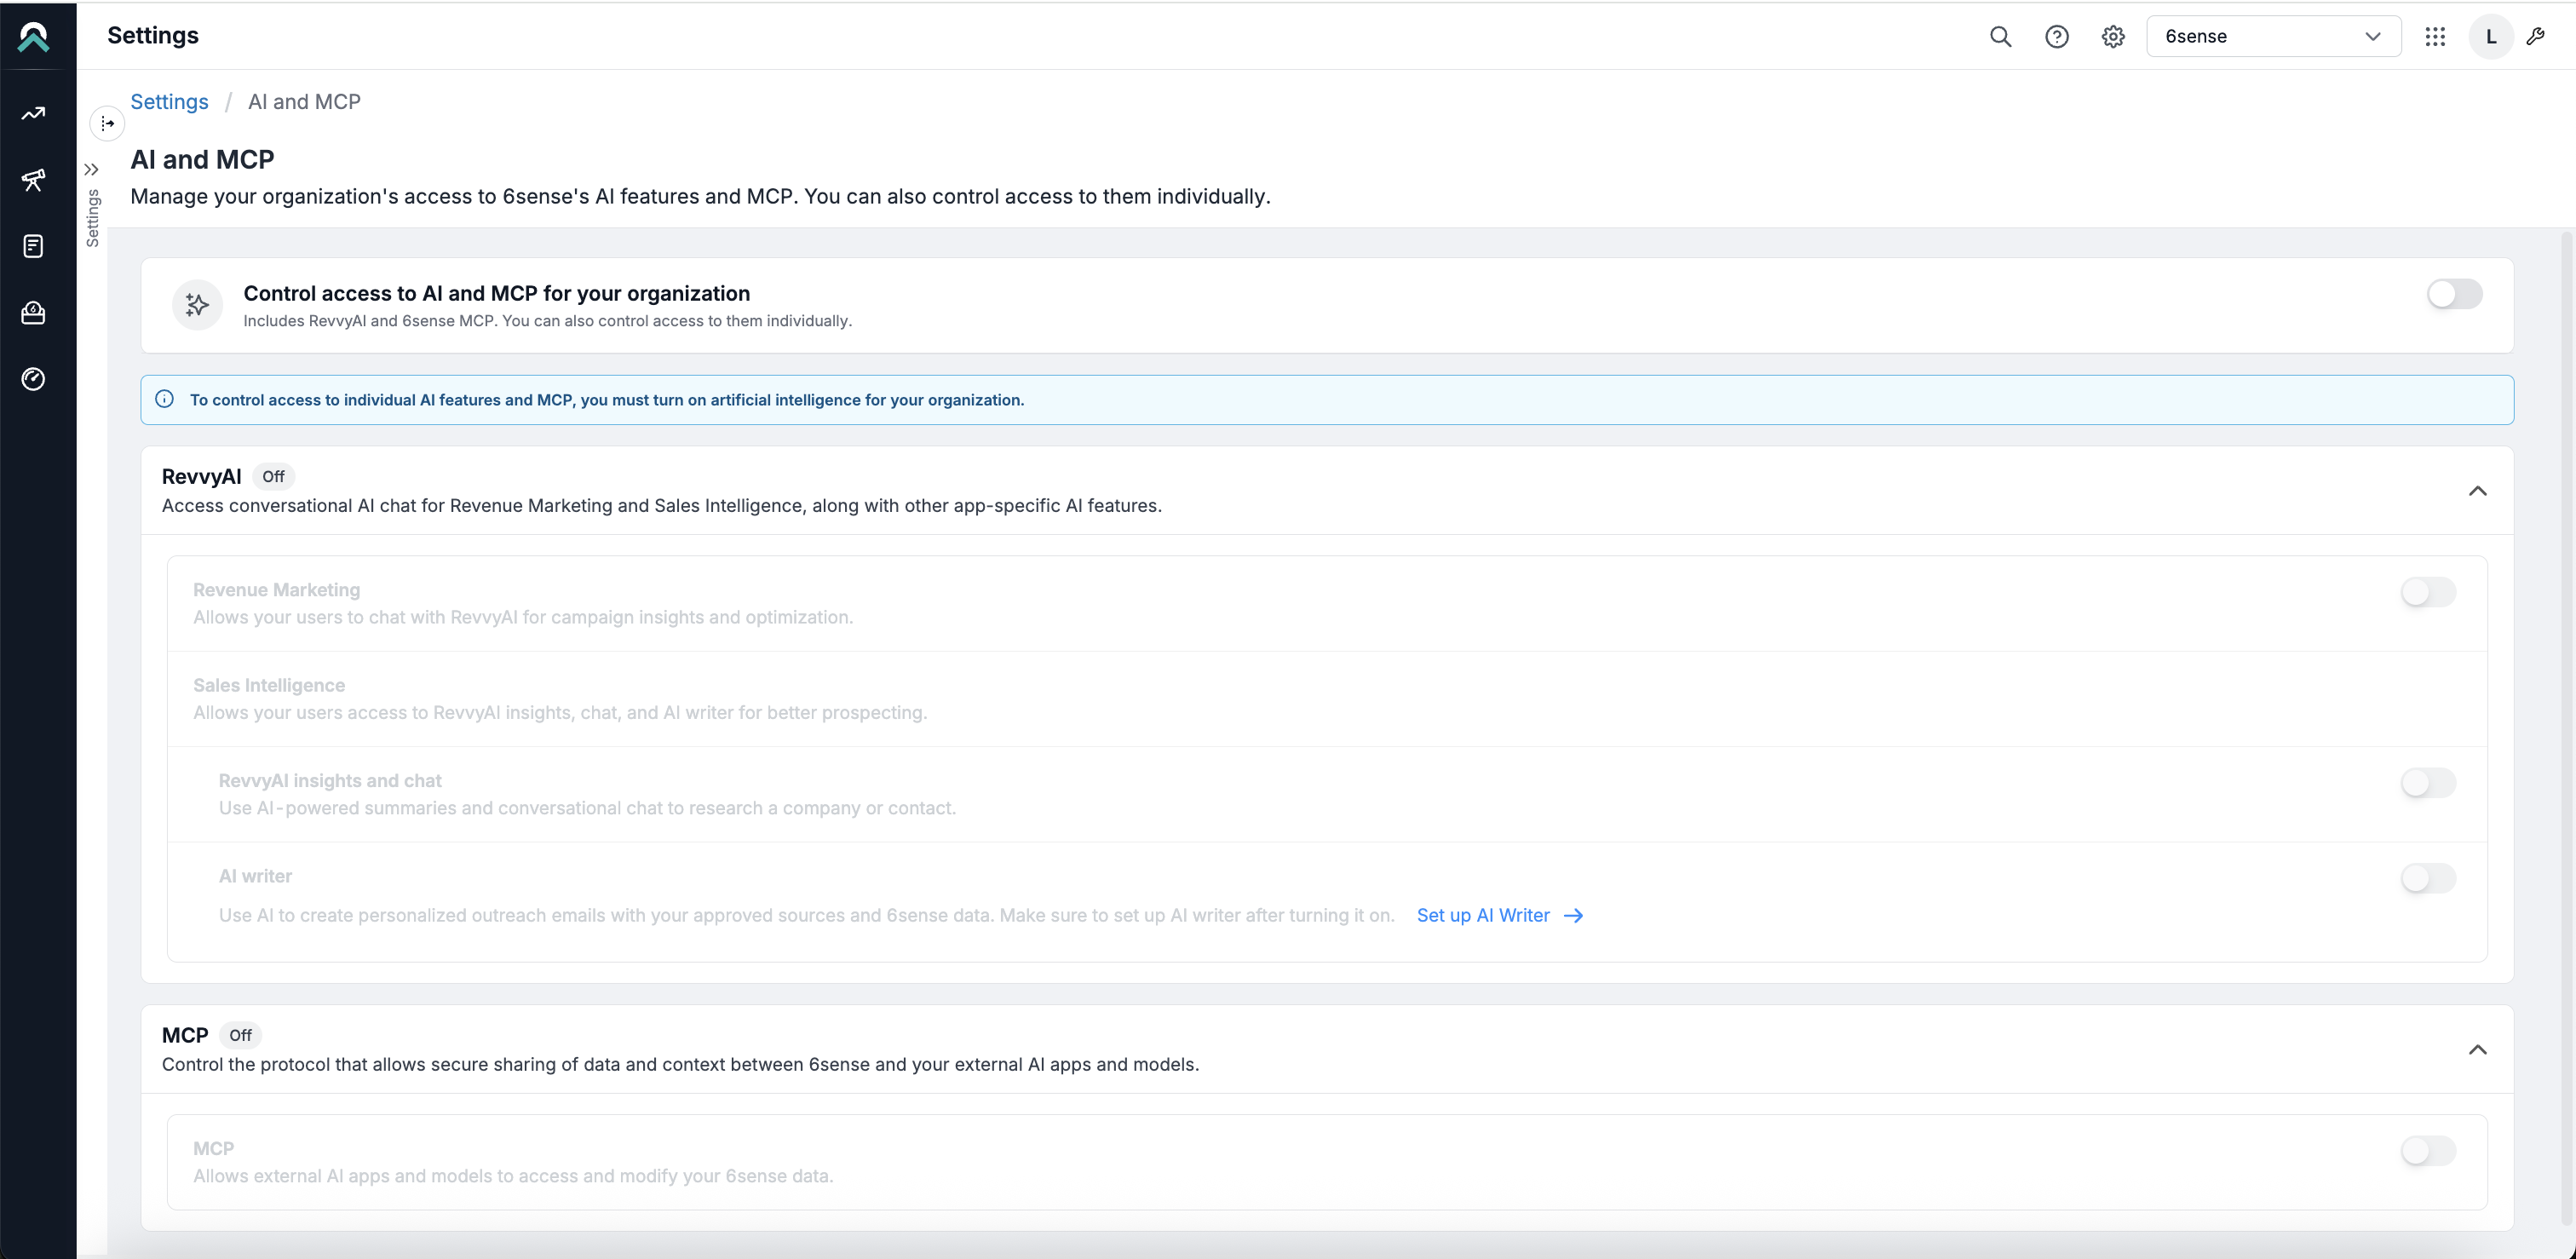Toggle AI and MCP access for organization
2576x1259 pixels.
tap(2454, 294)
